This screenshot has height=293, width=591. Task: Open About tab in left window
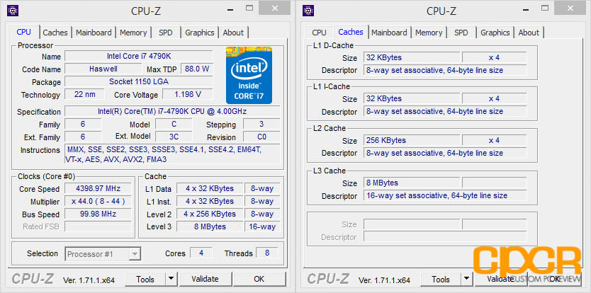point(233,33)
